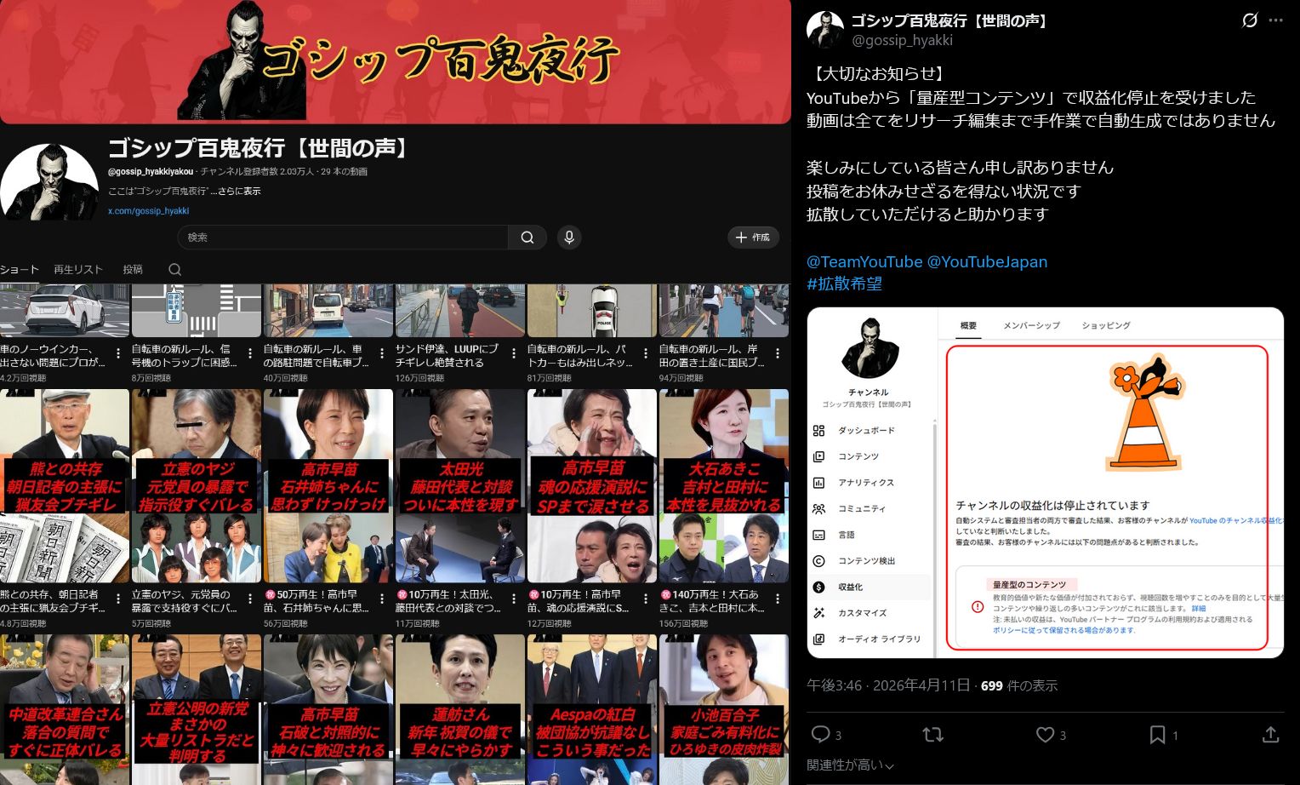Open the attached monetization screenshot image
Screen dimensions: 1300x785
coord(1045,483)
